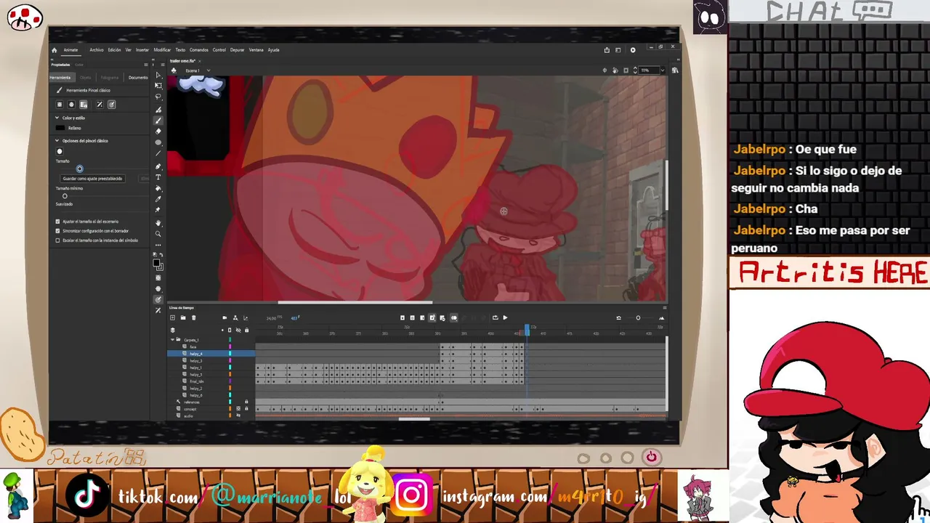Open the workspace layout switcher icon
930x523 pixels.
pyautogui.click(x=618, y=50)
